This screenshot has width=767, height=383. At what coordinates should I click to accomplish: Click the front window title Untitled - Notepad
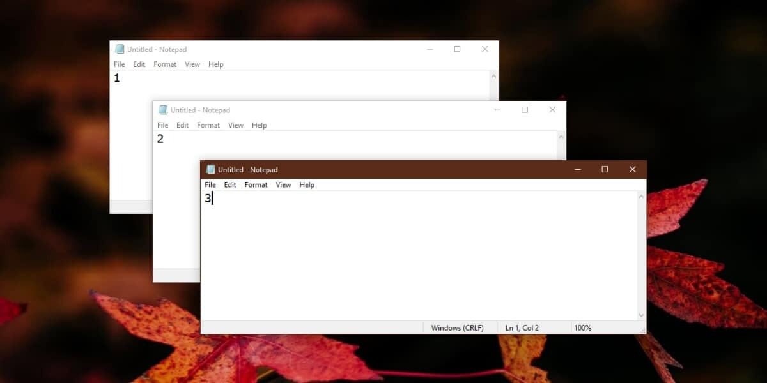pos(248,170)
